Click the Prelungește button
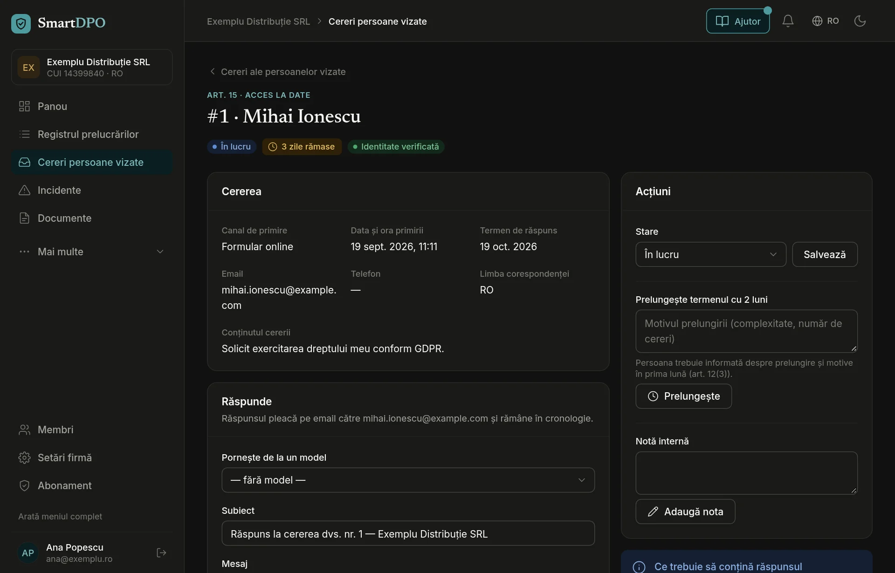This screenshot has width=895, height=573. (683, 396)
